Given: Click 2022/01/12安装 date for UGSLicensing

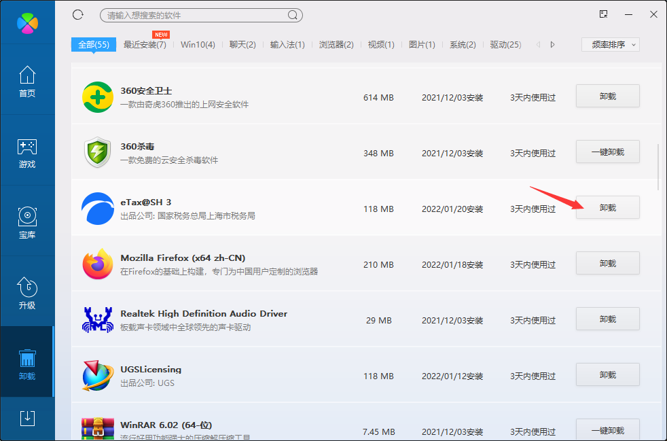Looking at the screenshot, I should (452, 376).
